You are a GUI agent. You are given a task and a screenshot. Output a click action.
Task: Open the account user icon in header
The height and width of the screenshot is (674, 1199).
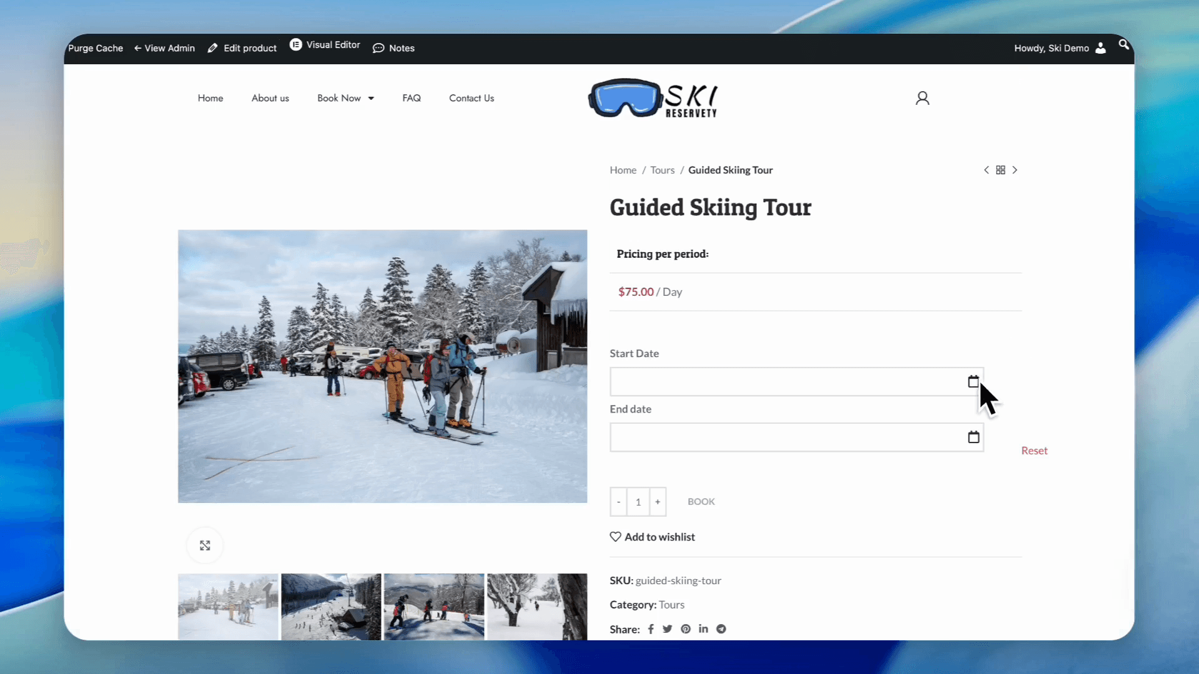coord(922,98)
